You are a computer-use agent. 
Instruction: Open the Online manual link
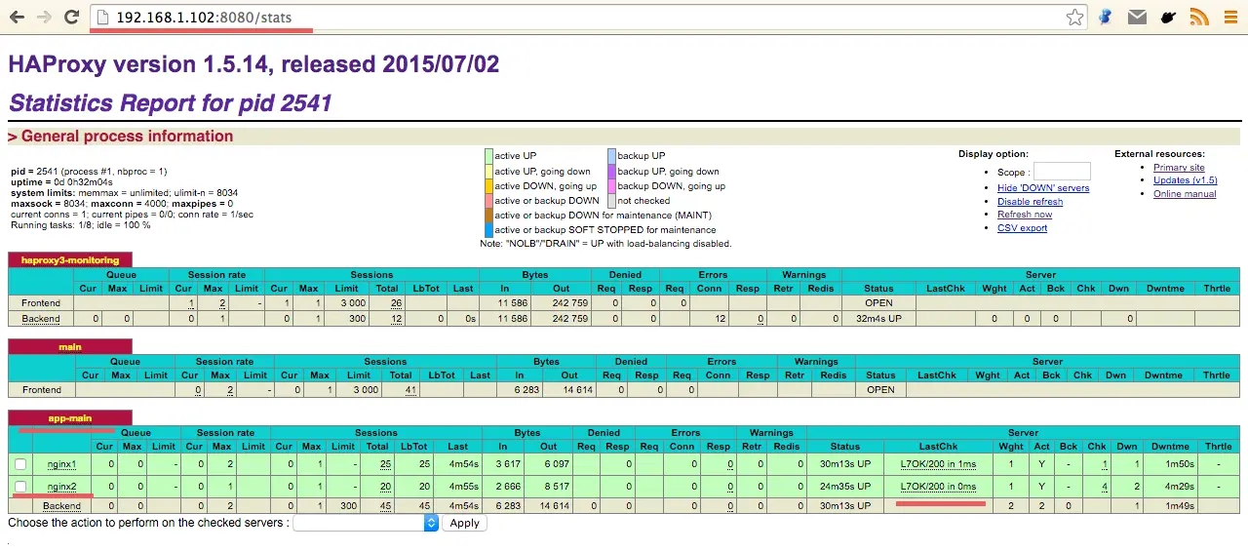coord(1185,194)
